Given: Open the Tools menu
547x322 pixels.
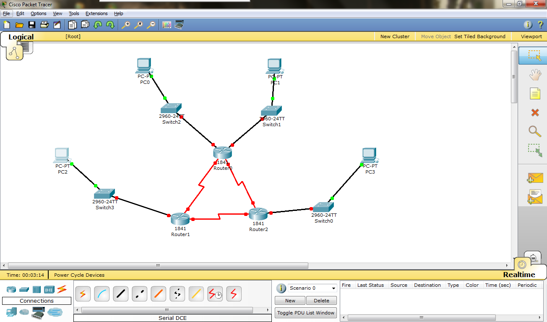Looking at the screenshot, I should pos(74,13).
